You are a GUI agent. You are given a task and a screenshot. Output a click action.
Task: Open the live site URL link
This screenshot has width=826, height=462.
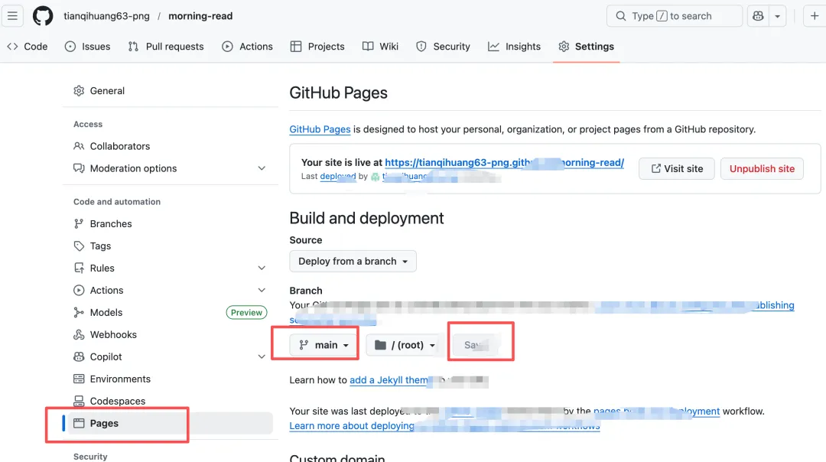pos(504,162)
